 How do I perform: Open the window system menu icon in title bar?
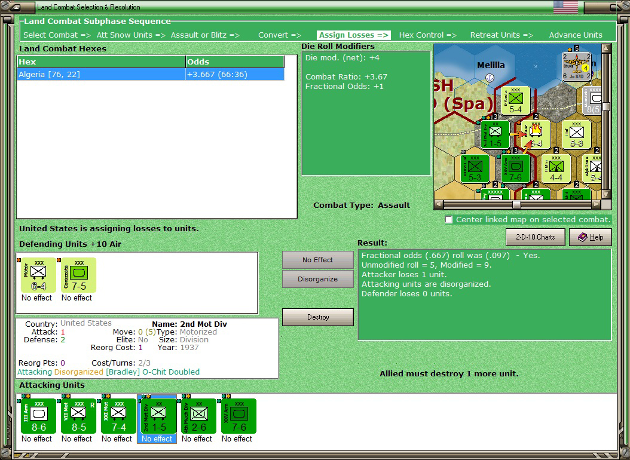point(15,7)
